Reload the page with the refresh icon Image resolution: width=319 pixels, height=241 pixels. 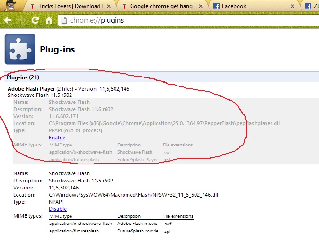[x=35, y=20]
